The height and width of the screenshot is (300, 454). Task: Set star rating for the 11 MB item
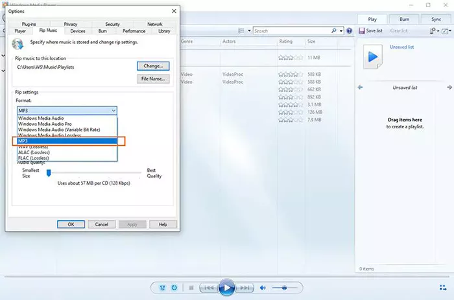291,58
